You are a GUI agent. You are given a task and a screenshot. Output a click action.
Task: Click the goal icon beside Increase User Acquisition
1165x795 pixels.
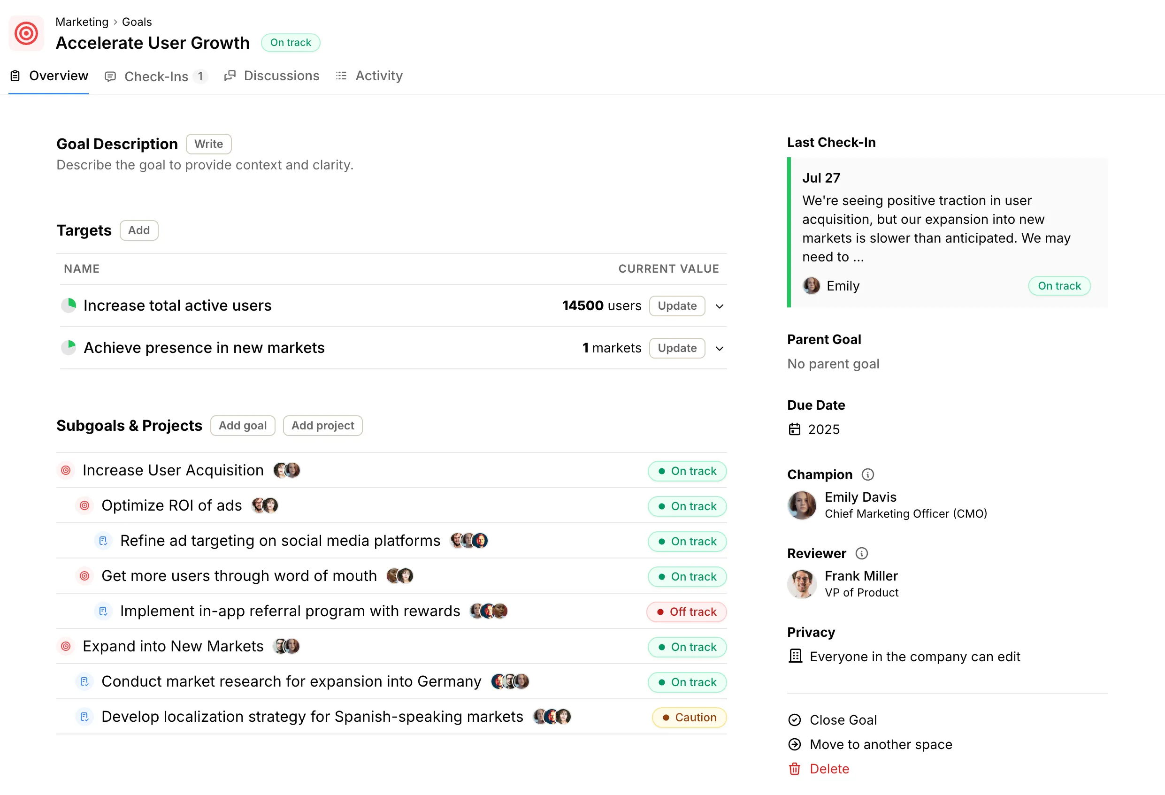tap(66, 470)
